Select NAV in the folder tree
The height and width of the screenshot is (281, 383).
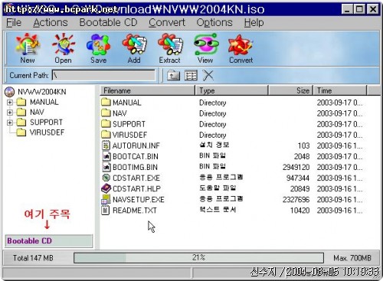click(37, 112)
